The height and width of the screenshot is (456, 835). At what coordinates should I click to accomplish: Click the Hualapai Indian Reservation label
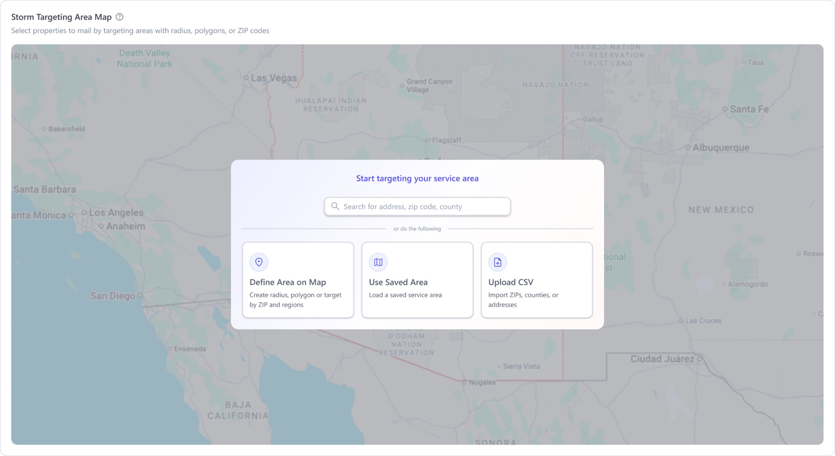tap(331, 105)
